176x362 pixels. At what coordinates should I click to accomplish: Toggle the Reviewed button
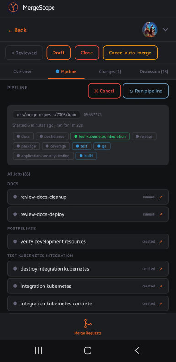tap(24, 53)
